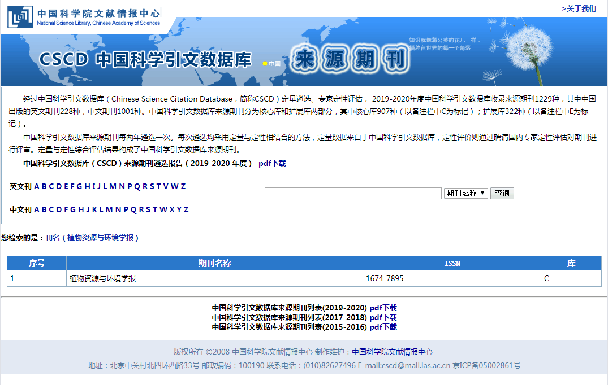Image resolution: width=608 pixels, height=385 pixels.
Task: Expand the 期刊名称 search type dropdown
Action: coord(465,193)
